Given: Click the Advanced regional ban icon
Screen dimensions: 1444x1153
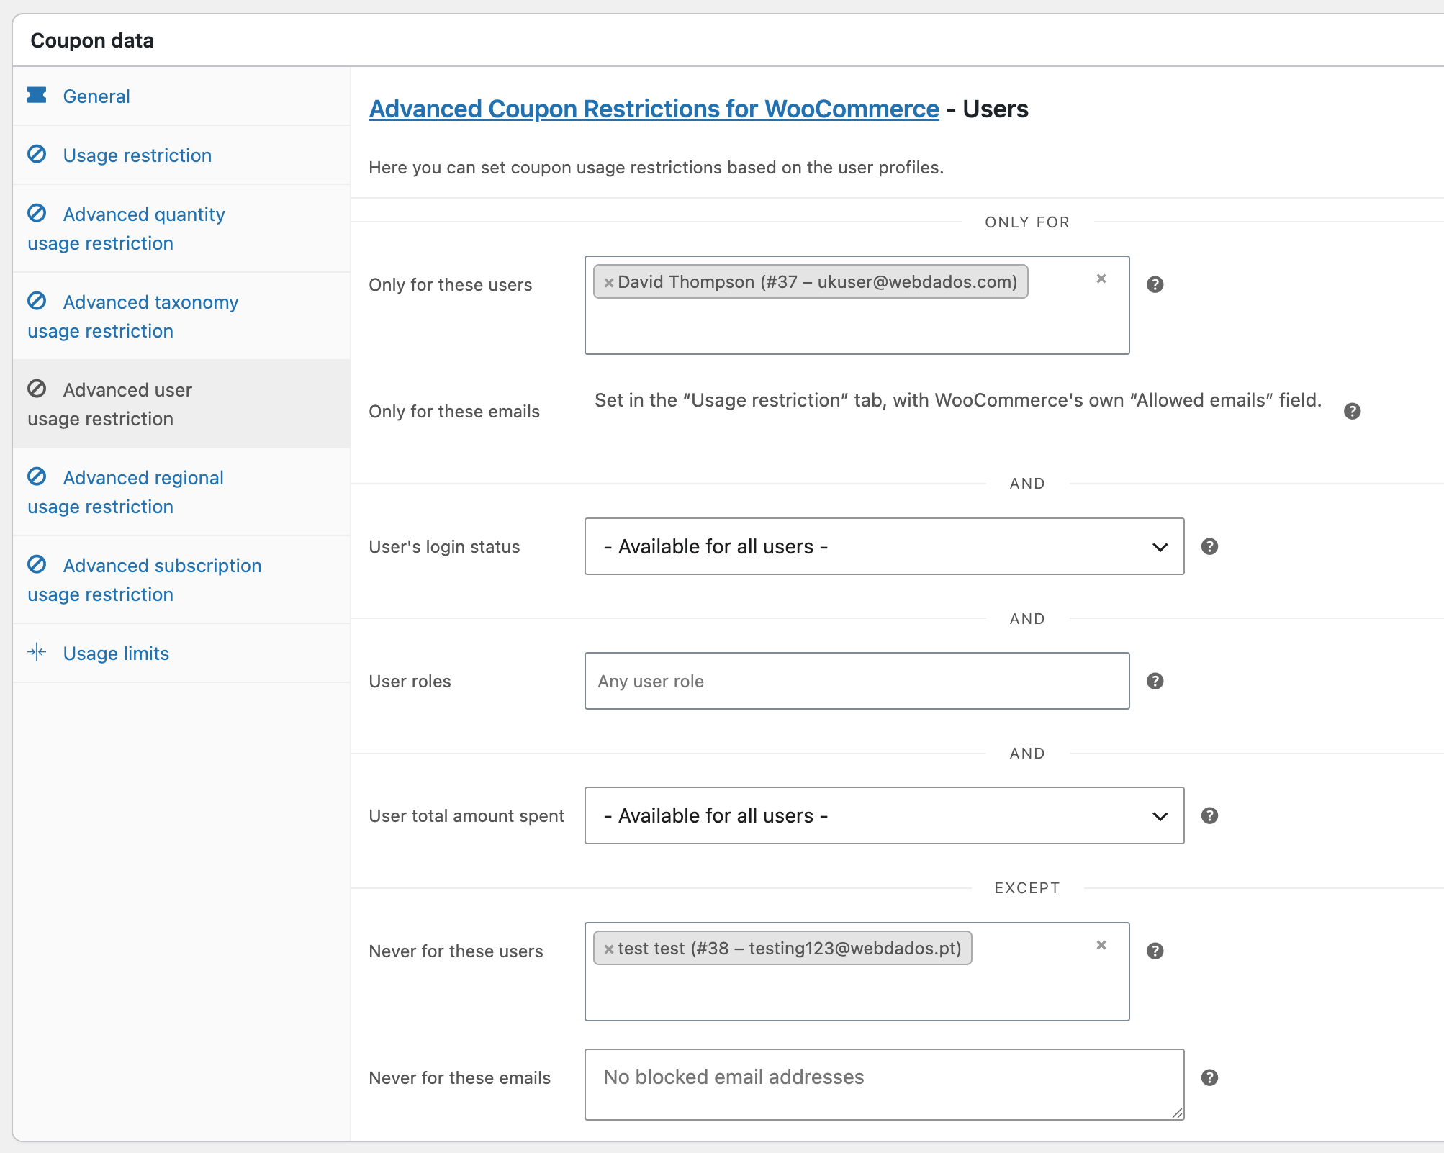Looking at the screenshot, I should pos(37,476).
